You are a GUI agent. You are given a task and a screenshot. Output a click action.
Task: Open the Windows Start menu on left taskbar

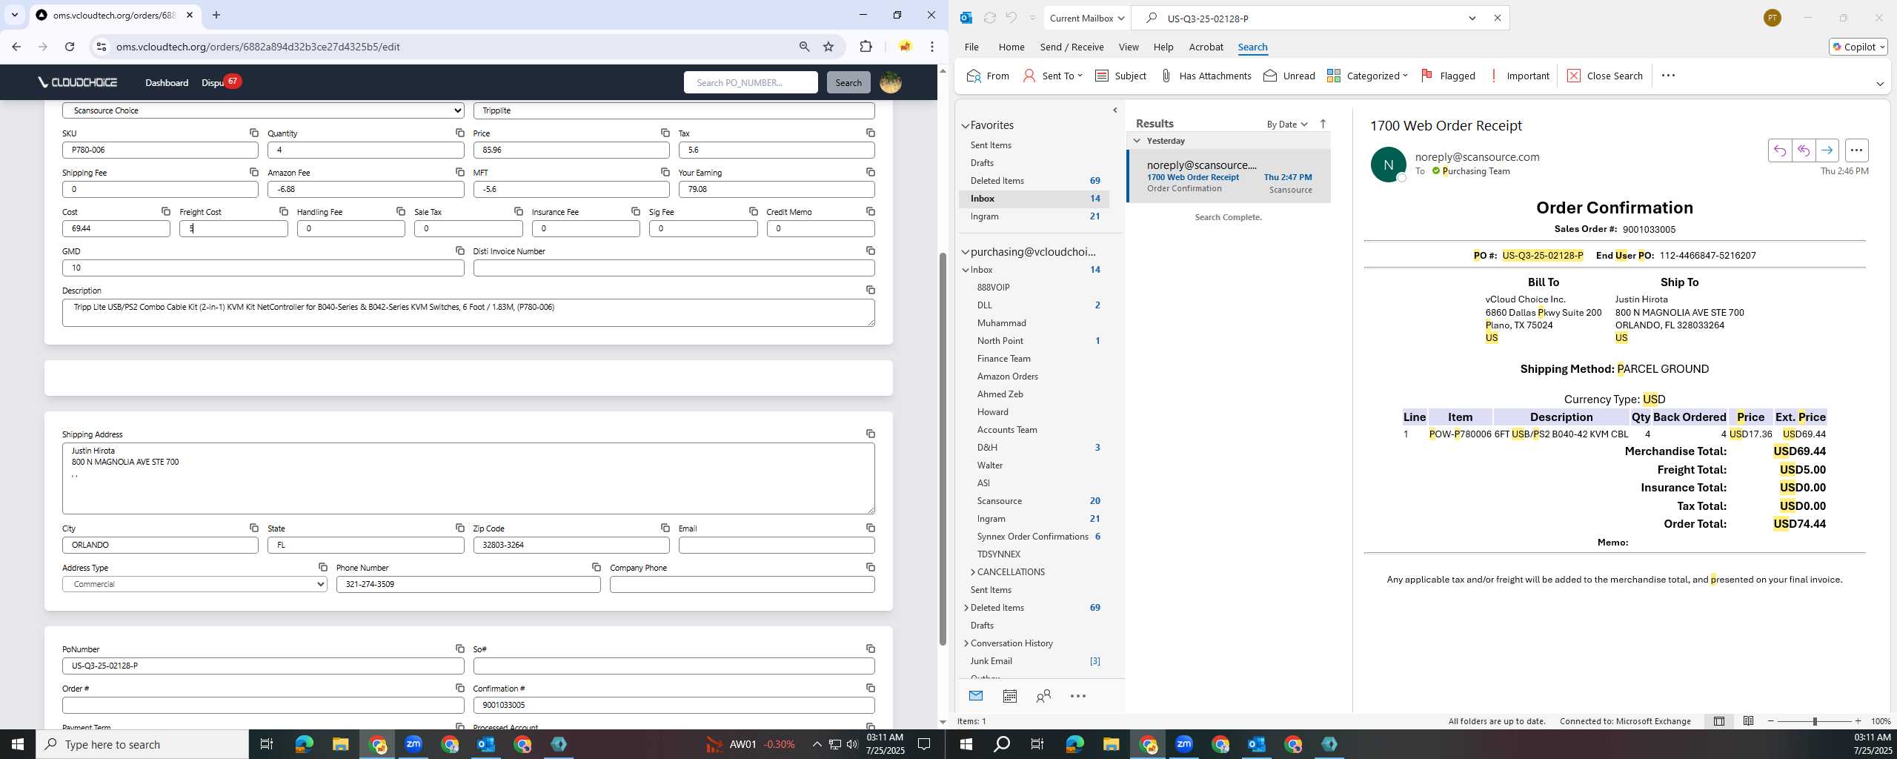pyautogui.click(x=18, y=744)
